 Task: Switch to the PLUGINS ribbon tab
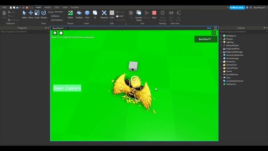pyautogui.click(x=75, y=8)
